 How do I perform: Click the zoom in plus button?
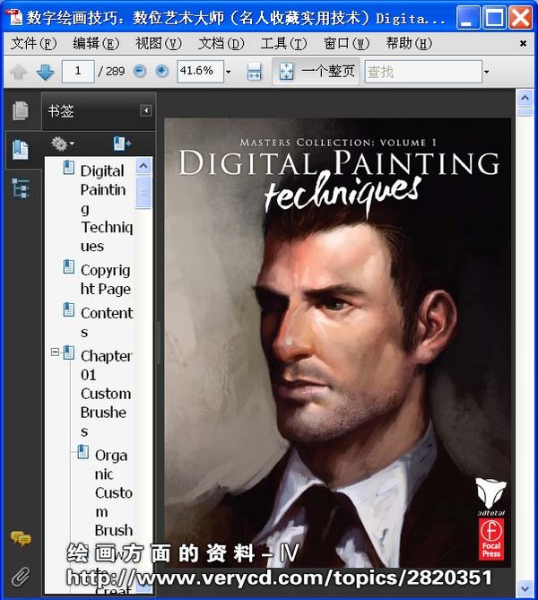click(x=162, y=71)
